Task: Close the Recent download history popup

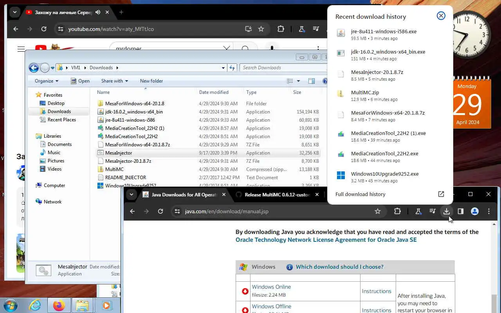Action: [x=441, y=16]
